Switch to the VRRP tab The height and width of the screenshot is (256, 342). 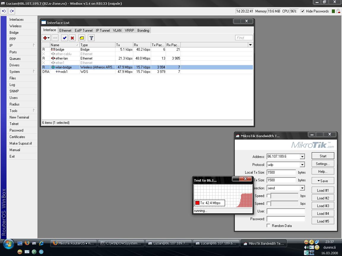coord(129,31)
